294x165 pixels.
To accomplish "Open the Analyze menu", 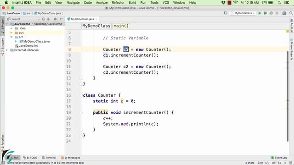I will point(102,2).
